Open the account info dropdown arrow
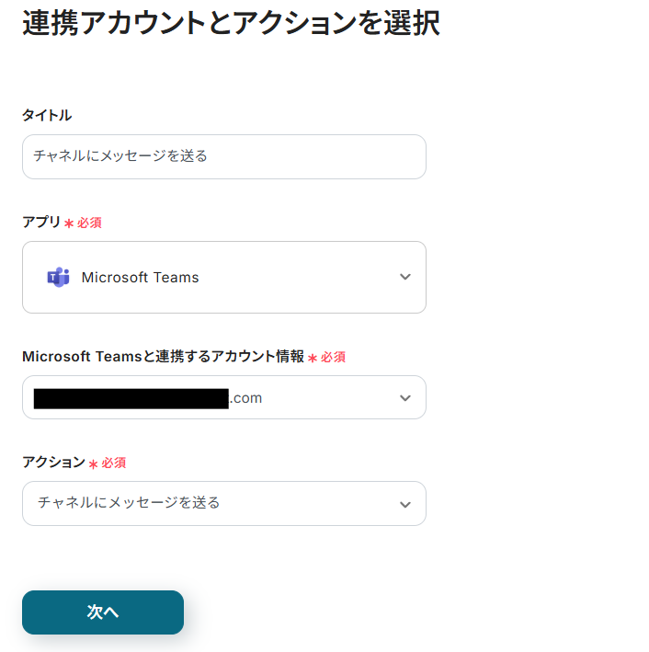Viewport: 649px width, 652px height. [x=405, y=398]
